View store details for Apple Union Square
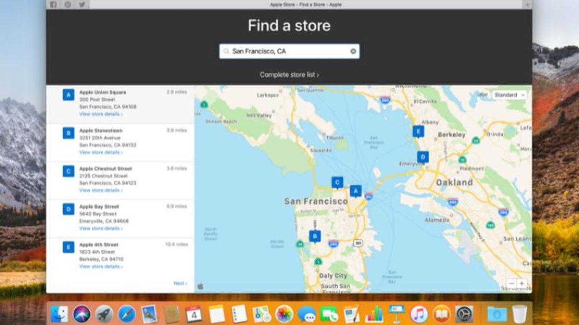 (101, 114)
